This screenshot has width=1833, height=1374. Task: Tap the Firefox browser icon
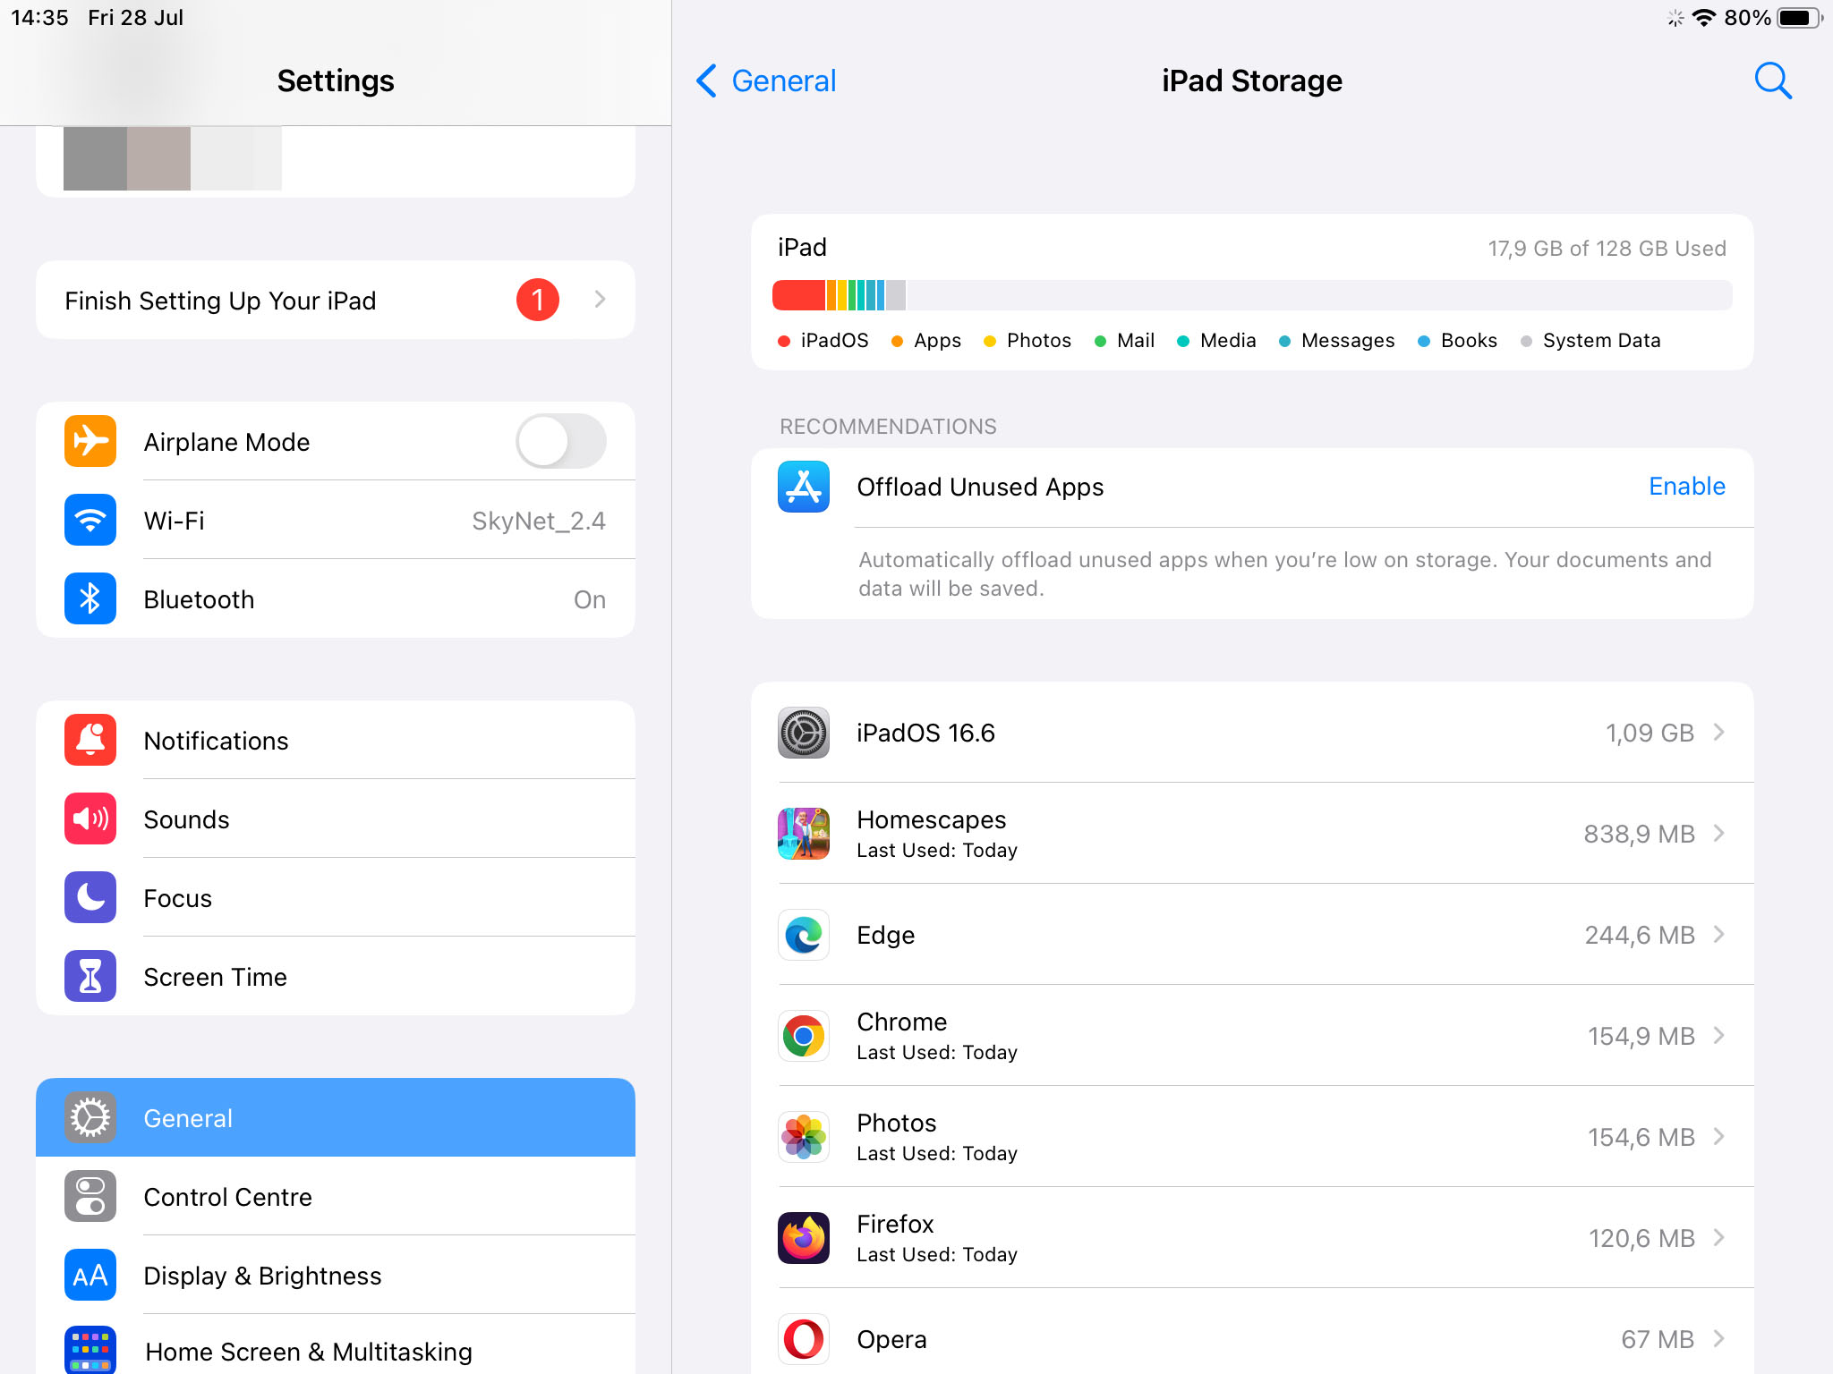pos(804,1238)
